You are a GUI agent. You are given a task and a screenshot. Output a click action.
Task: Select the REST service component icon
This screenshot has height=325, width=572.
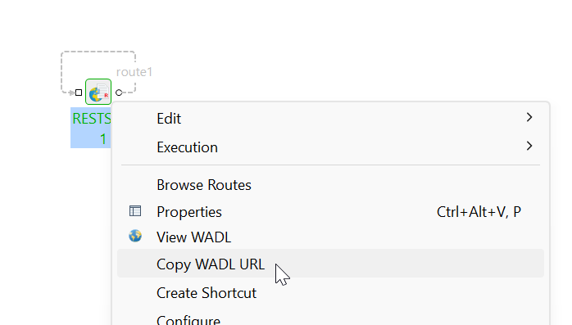[98, 92]
